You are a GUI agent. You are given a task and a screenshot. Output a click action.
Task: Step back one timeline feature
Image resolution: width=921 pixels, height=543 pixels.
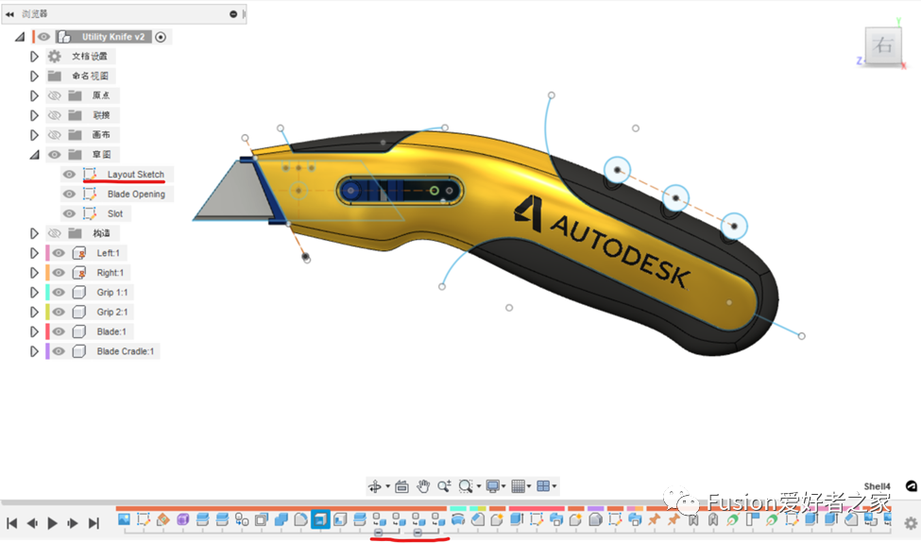32,523
